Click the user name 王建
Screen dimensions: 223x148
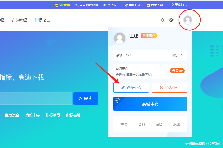(134, 36)
